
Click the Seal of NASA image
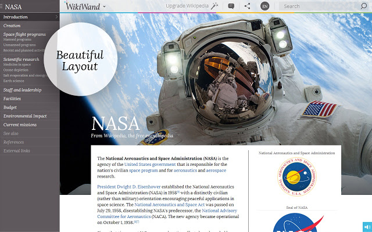pyautogui.click(x=297, y=176)
